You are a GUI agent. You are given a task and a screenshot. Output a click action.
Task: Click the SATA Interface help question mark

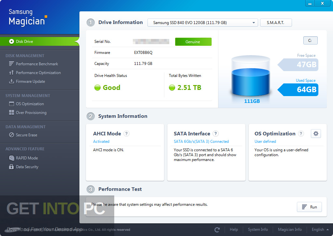click(x=215, y=133)
